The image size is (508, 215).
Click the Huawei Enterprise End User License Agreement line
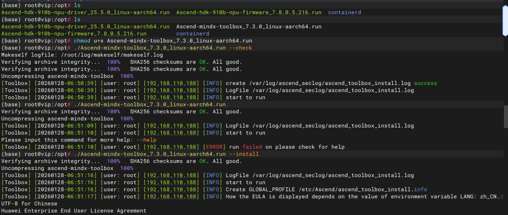click(x=73, y=211)
